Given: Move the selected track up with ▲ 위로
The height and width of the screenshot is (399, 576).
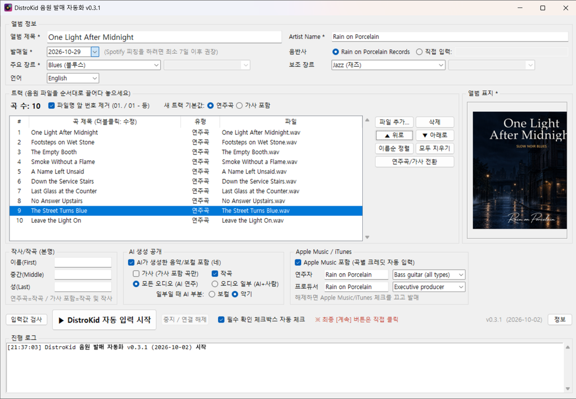Looking at the screenshot, I should coord(394,135).
